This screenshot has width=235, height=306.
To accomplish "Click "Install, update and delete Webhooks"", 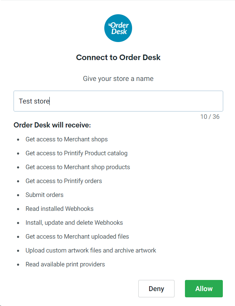I will pos(74,223).
